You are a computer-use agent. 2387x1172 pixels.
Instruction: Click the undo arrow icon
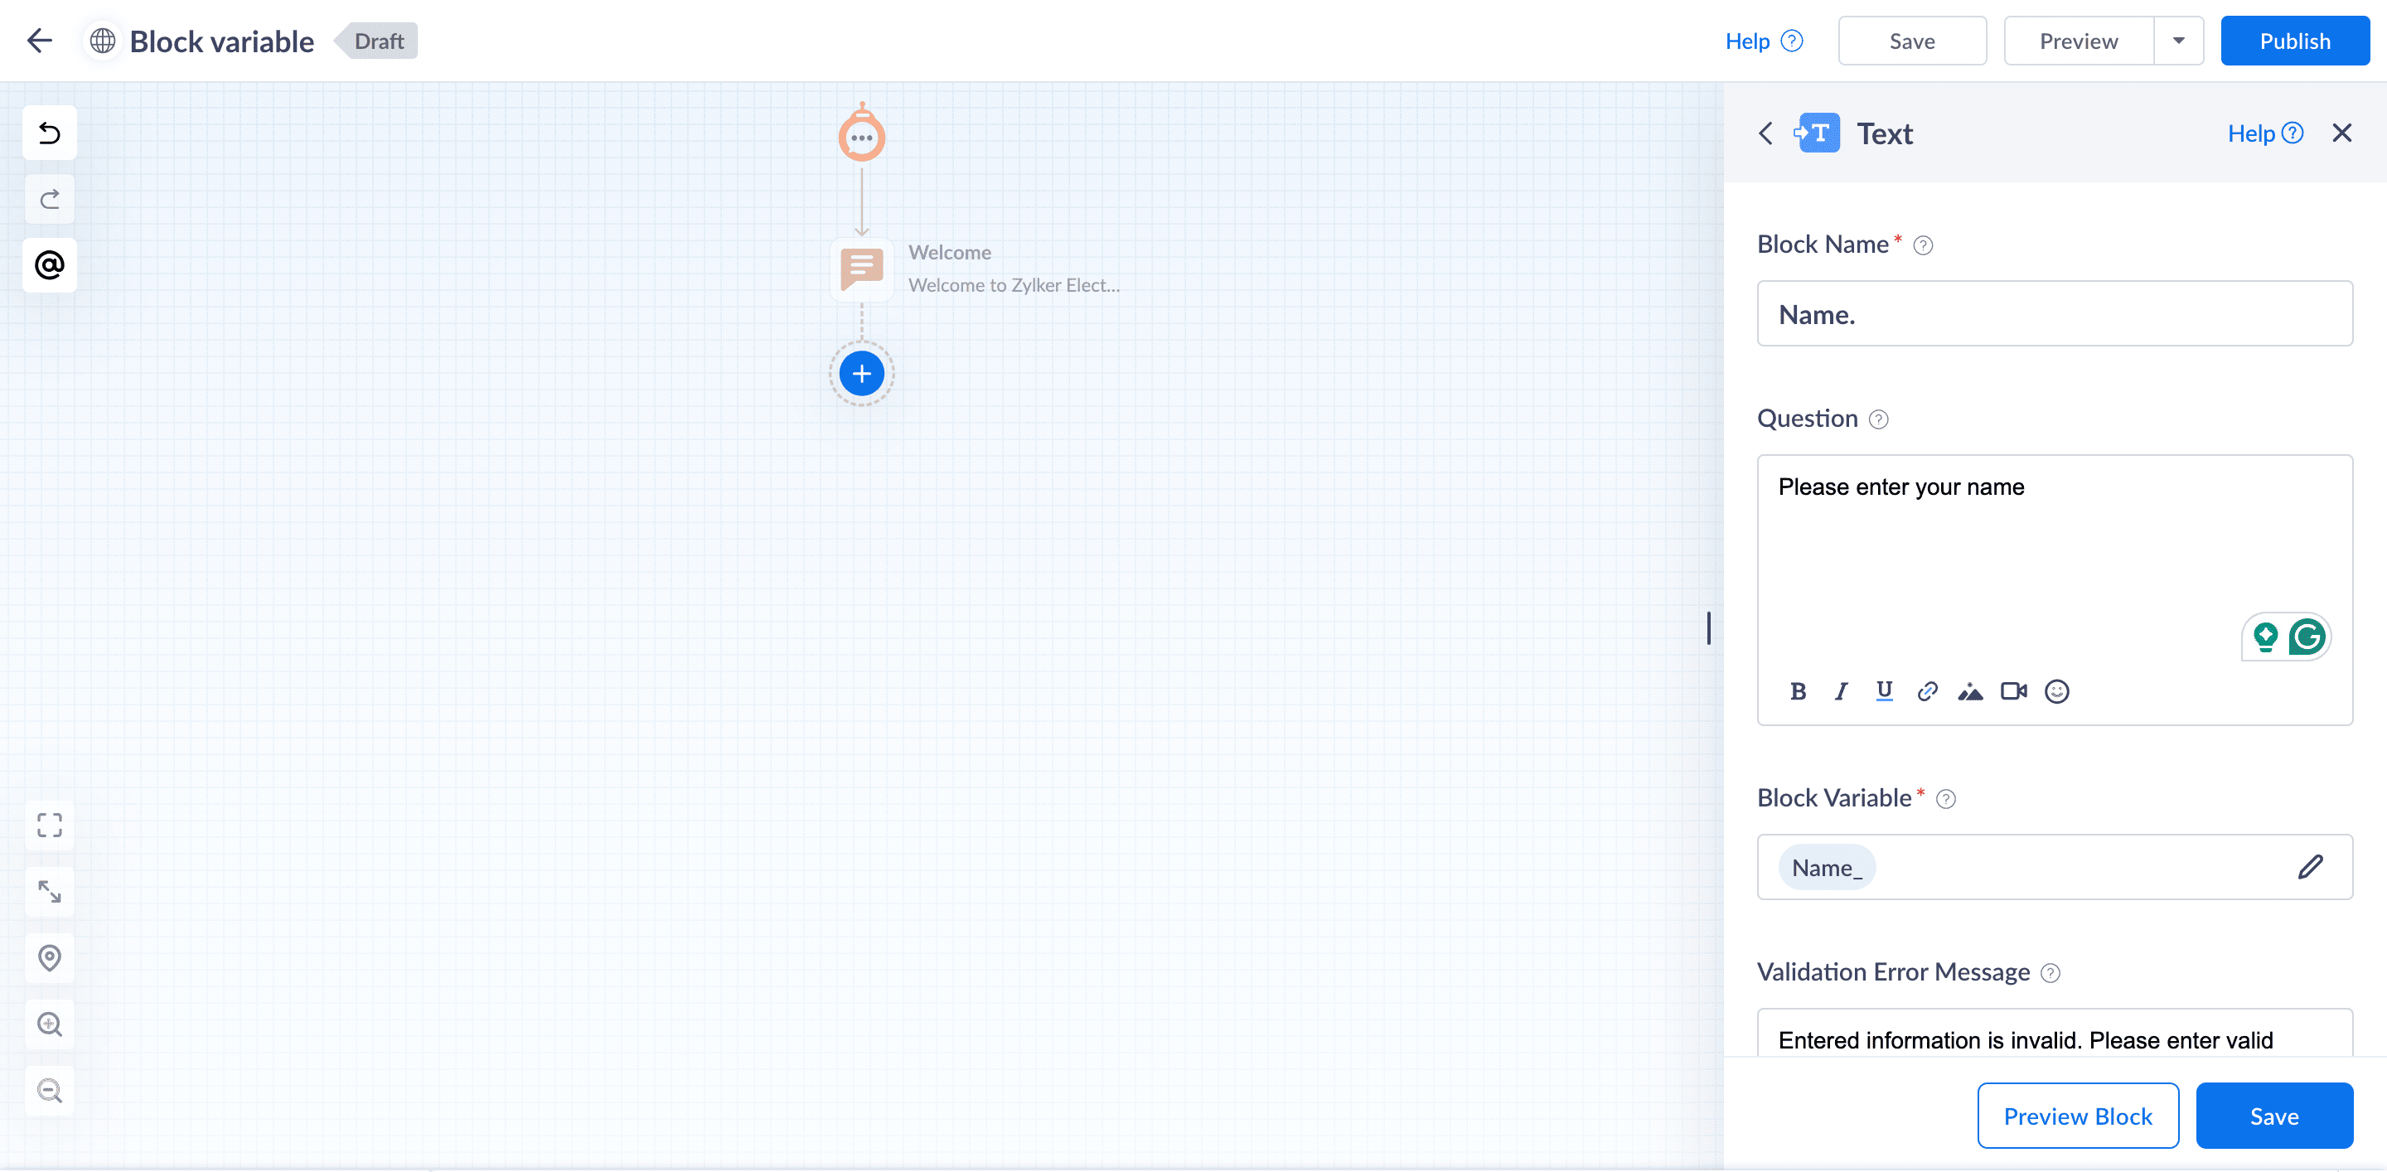(50, 133)
